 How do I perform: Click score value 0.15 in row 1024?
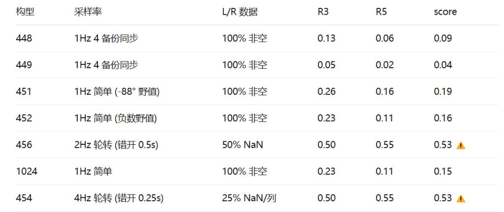442,171
